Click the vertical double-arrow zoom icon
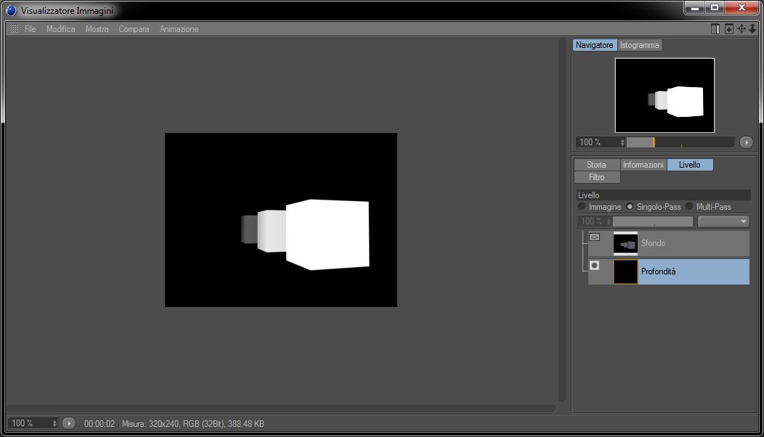 click(752, 29)
